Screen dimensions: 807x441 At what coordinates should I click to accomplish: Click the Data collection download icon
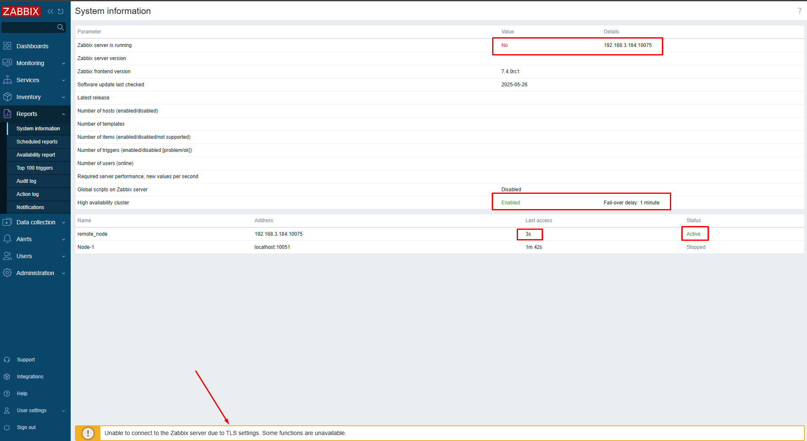coord(7,222)
